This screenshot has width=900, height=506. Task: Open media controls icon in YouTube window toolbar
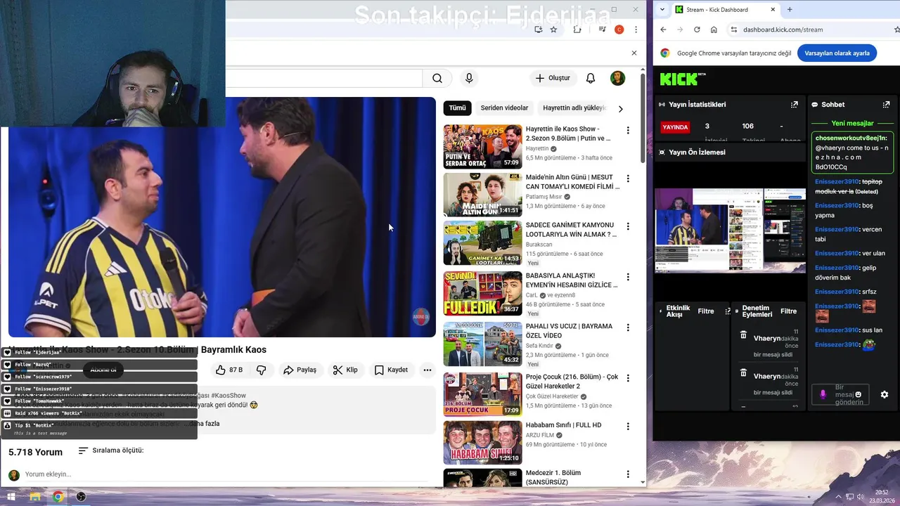602,30
